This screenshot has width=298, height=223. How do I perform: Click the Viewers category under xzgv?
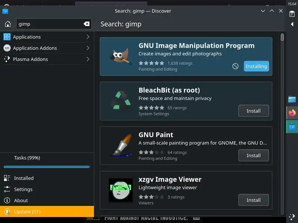click(x=146, y=203)
